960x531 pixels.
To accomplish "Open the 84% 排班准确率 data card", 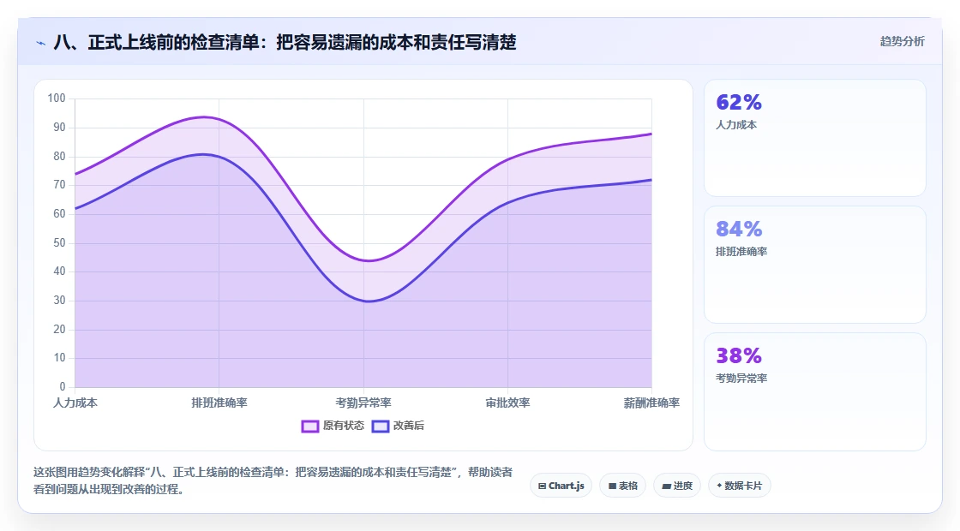I will (815, 265).
